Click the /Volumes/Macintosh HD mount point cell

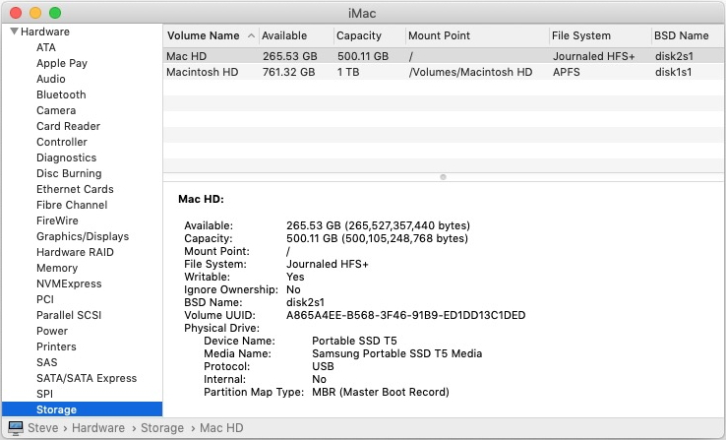470,72
